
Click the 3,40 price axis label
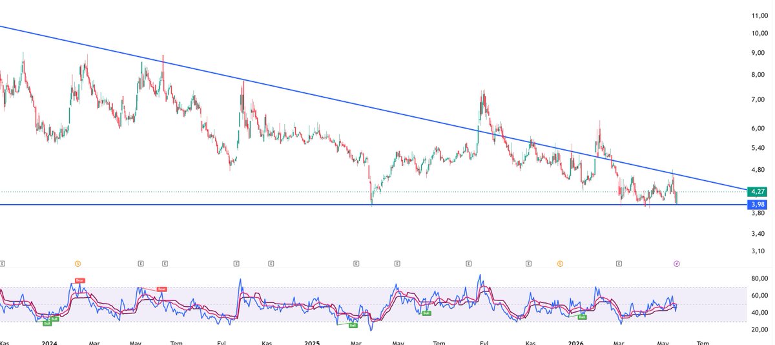click(759, 234)
